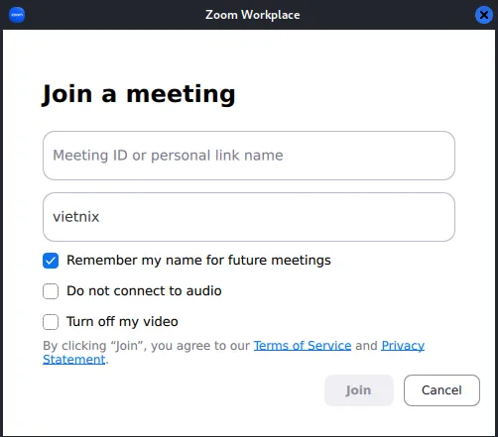Screen dimensions: 498x437
Task: Open the Terms of Service link
Action: point(303,346)
